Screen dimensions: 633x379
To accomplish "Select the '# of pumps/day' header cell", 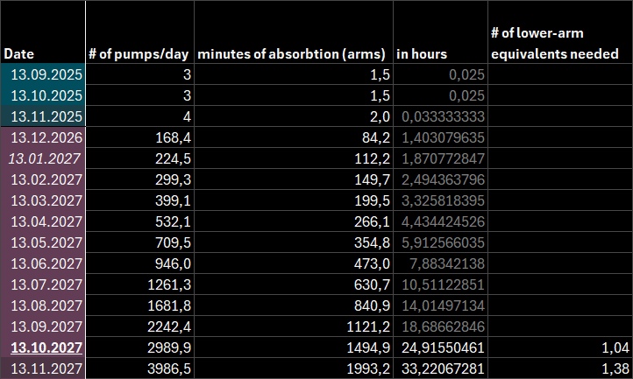I will click(139, 54).
